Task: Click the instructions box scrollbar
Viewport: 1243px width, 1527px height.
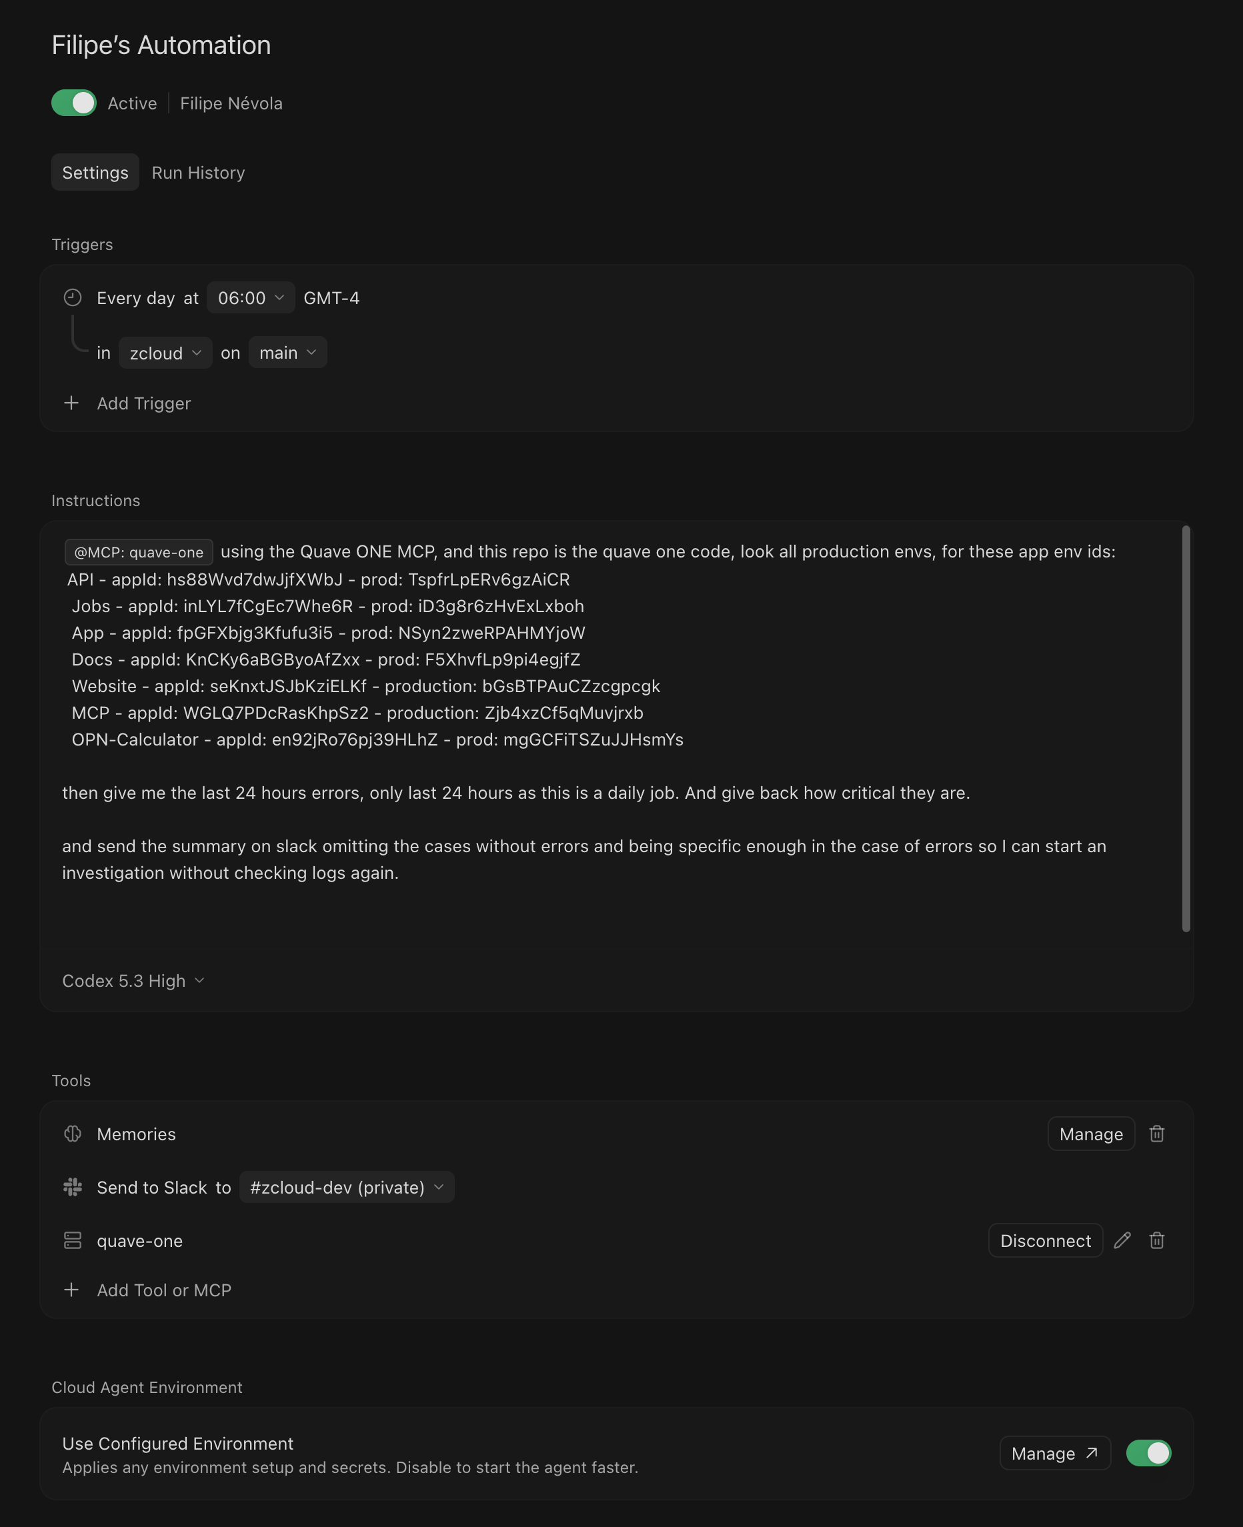Action: click(1186, 728)
